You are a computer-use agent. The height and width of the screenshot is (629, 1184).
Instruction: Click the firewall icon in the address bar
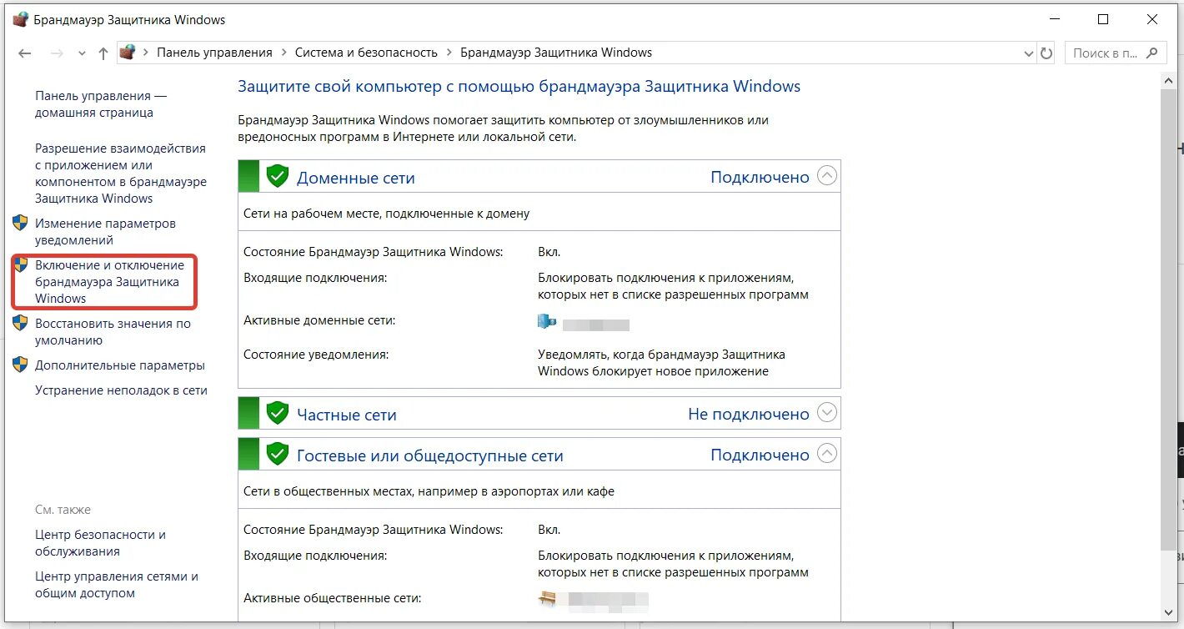(128, 53)
